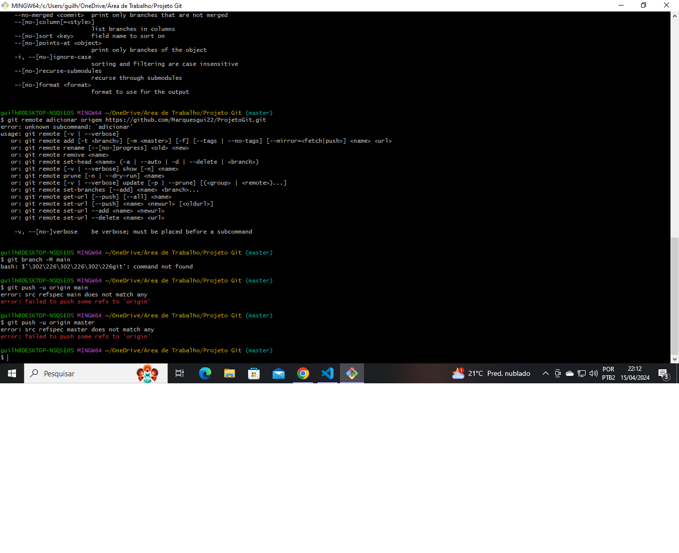Image resolution: width=679 pixels, height=553 pixels.
Task: Open Task View on the taskbar
Action: point(180,373)
